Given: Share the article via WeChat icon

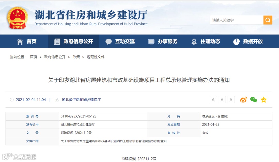Looking at the screenshot, I should coord(254,100).
